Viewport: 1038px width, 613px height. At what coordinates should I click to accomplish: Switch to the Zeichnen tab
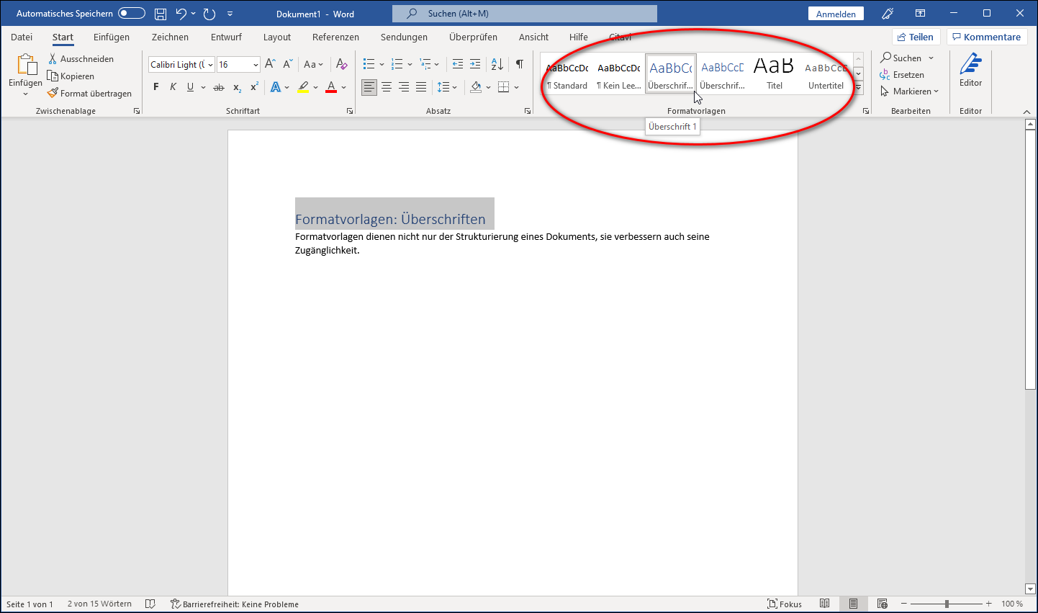pyautogui.click(x=170, y=37)
